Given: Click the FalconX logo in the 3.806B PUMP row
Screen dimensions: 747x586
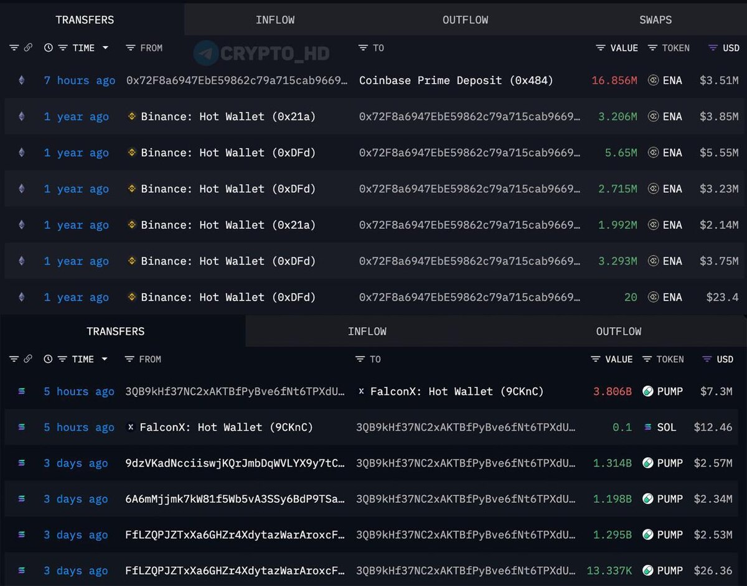Looking at the screenshot, I should (x=362, y=391).
